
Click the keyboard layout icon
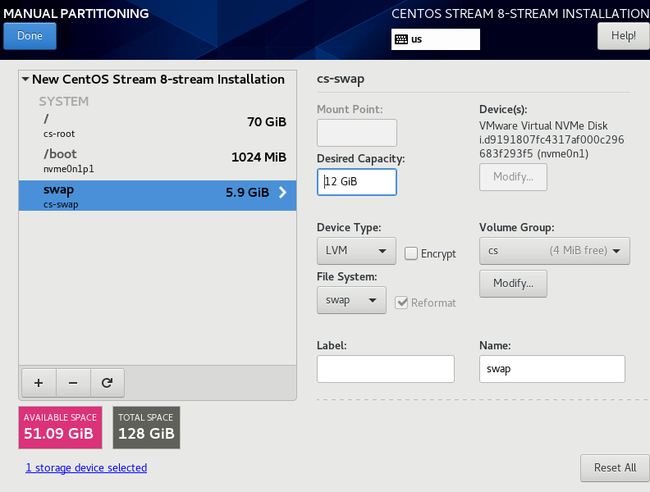coord(401,39)
